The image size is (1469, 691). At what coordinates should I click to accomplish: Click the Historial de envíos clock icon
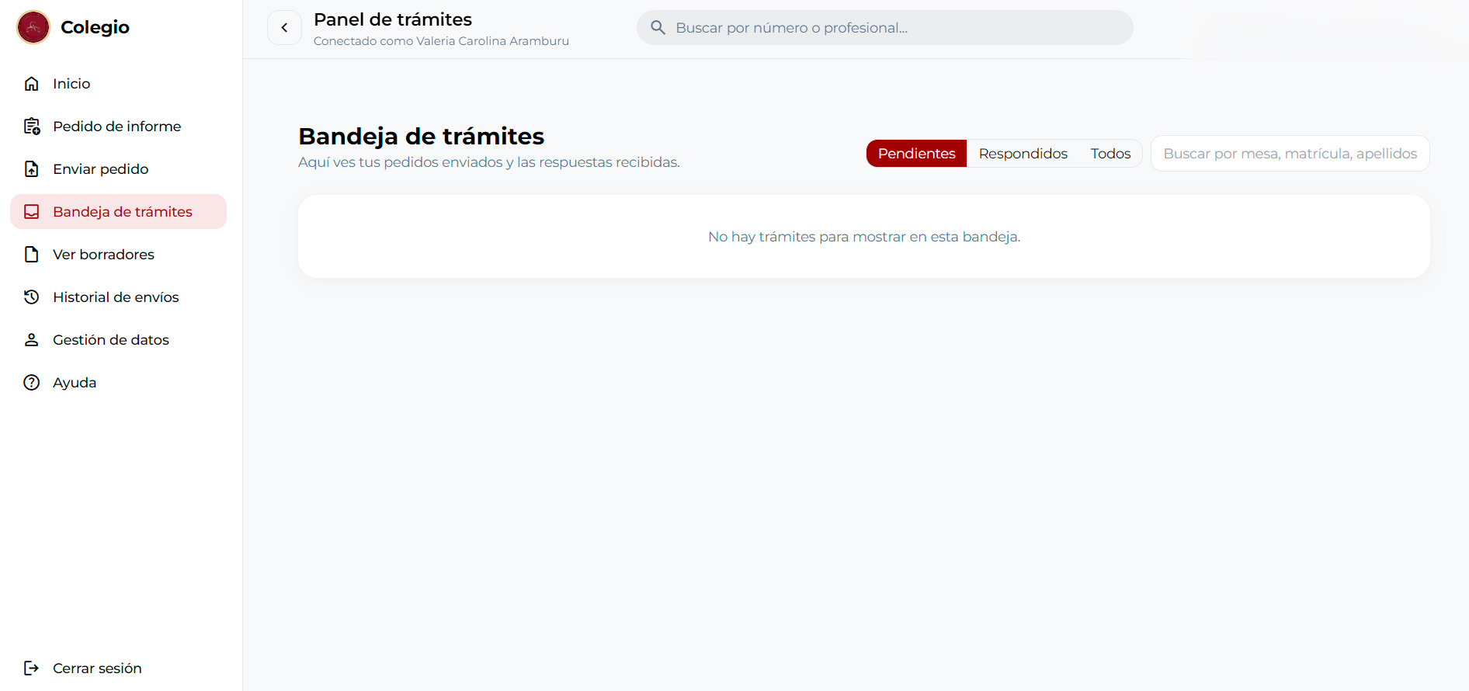pyautogui.click(x=32, y=297)
